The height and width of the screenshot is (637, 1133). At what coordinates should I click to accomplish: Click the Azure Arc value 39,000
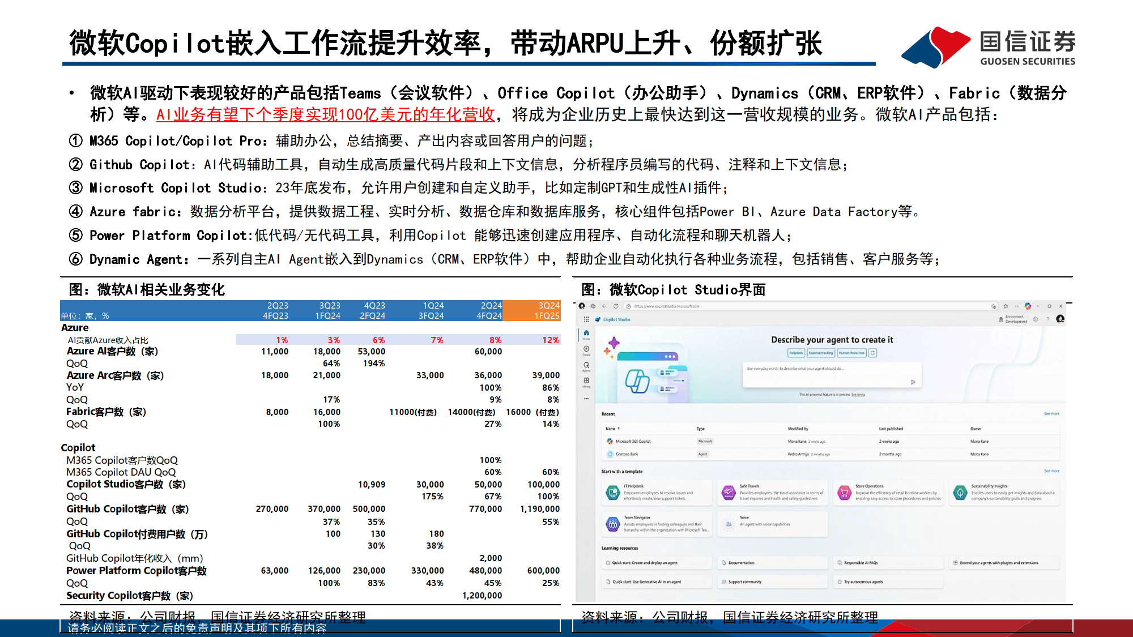click(546, 375)
